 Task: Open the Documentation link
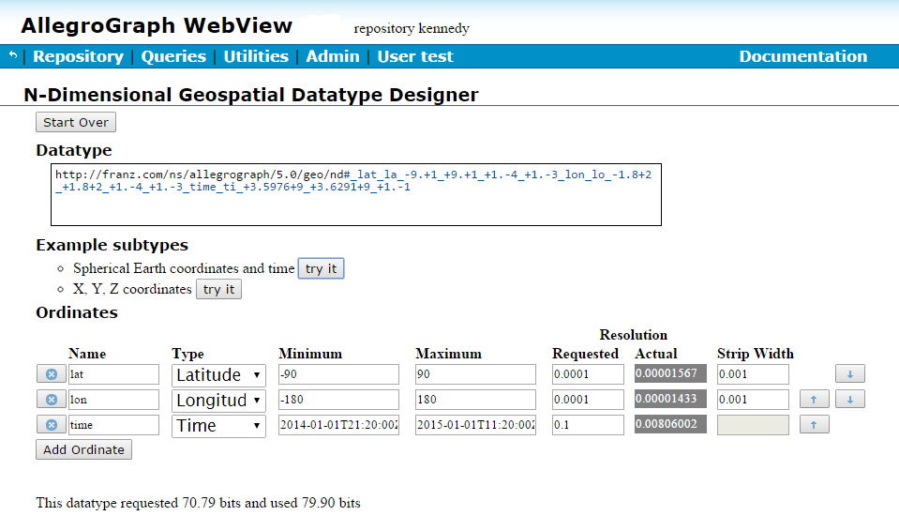pyautogui.click(x=802, y=56)
